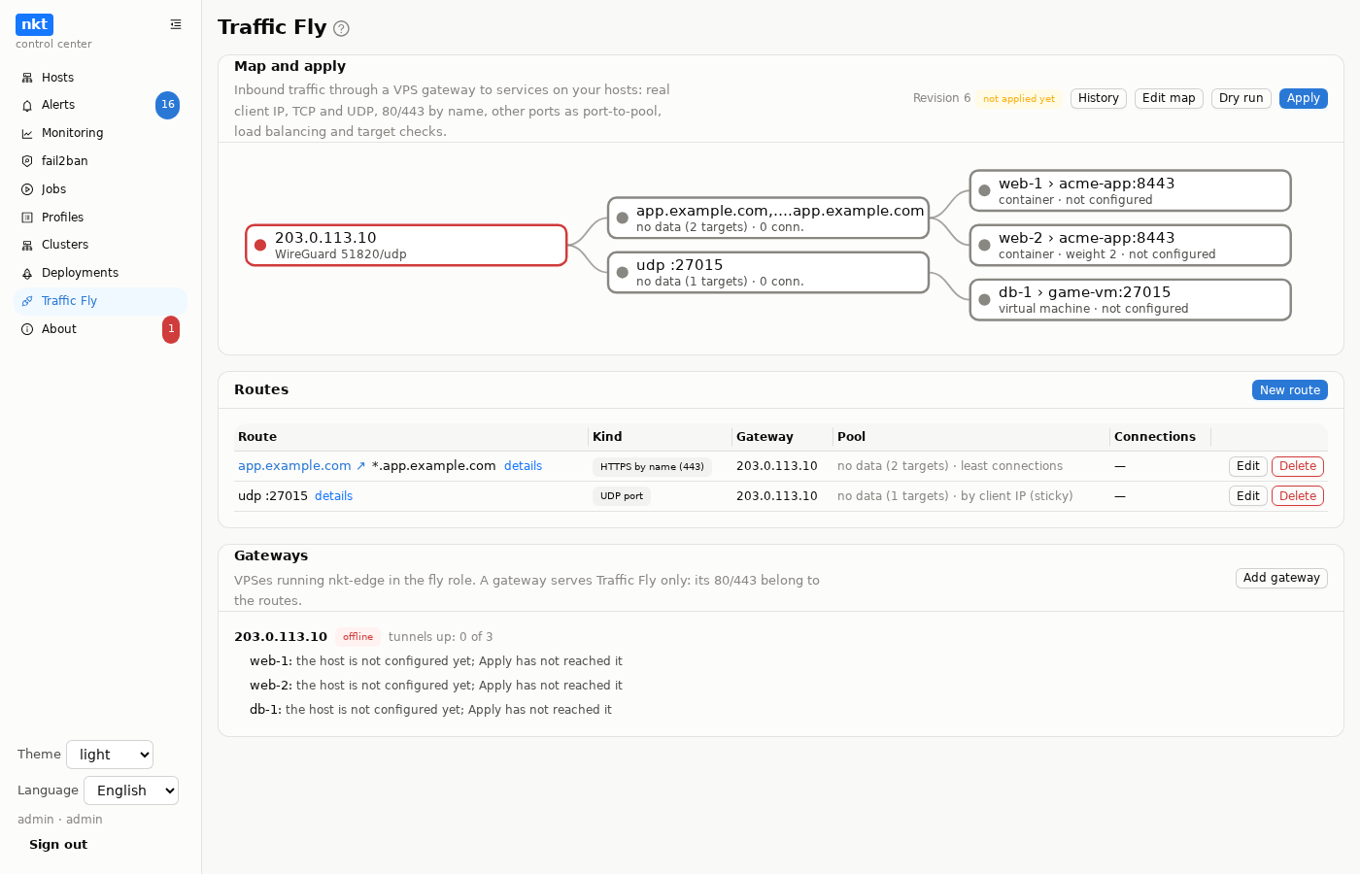This screenshot has width=1360, height=874.
Task: Open Alerts in the sidebar
Action: 101,105
